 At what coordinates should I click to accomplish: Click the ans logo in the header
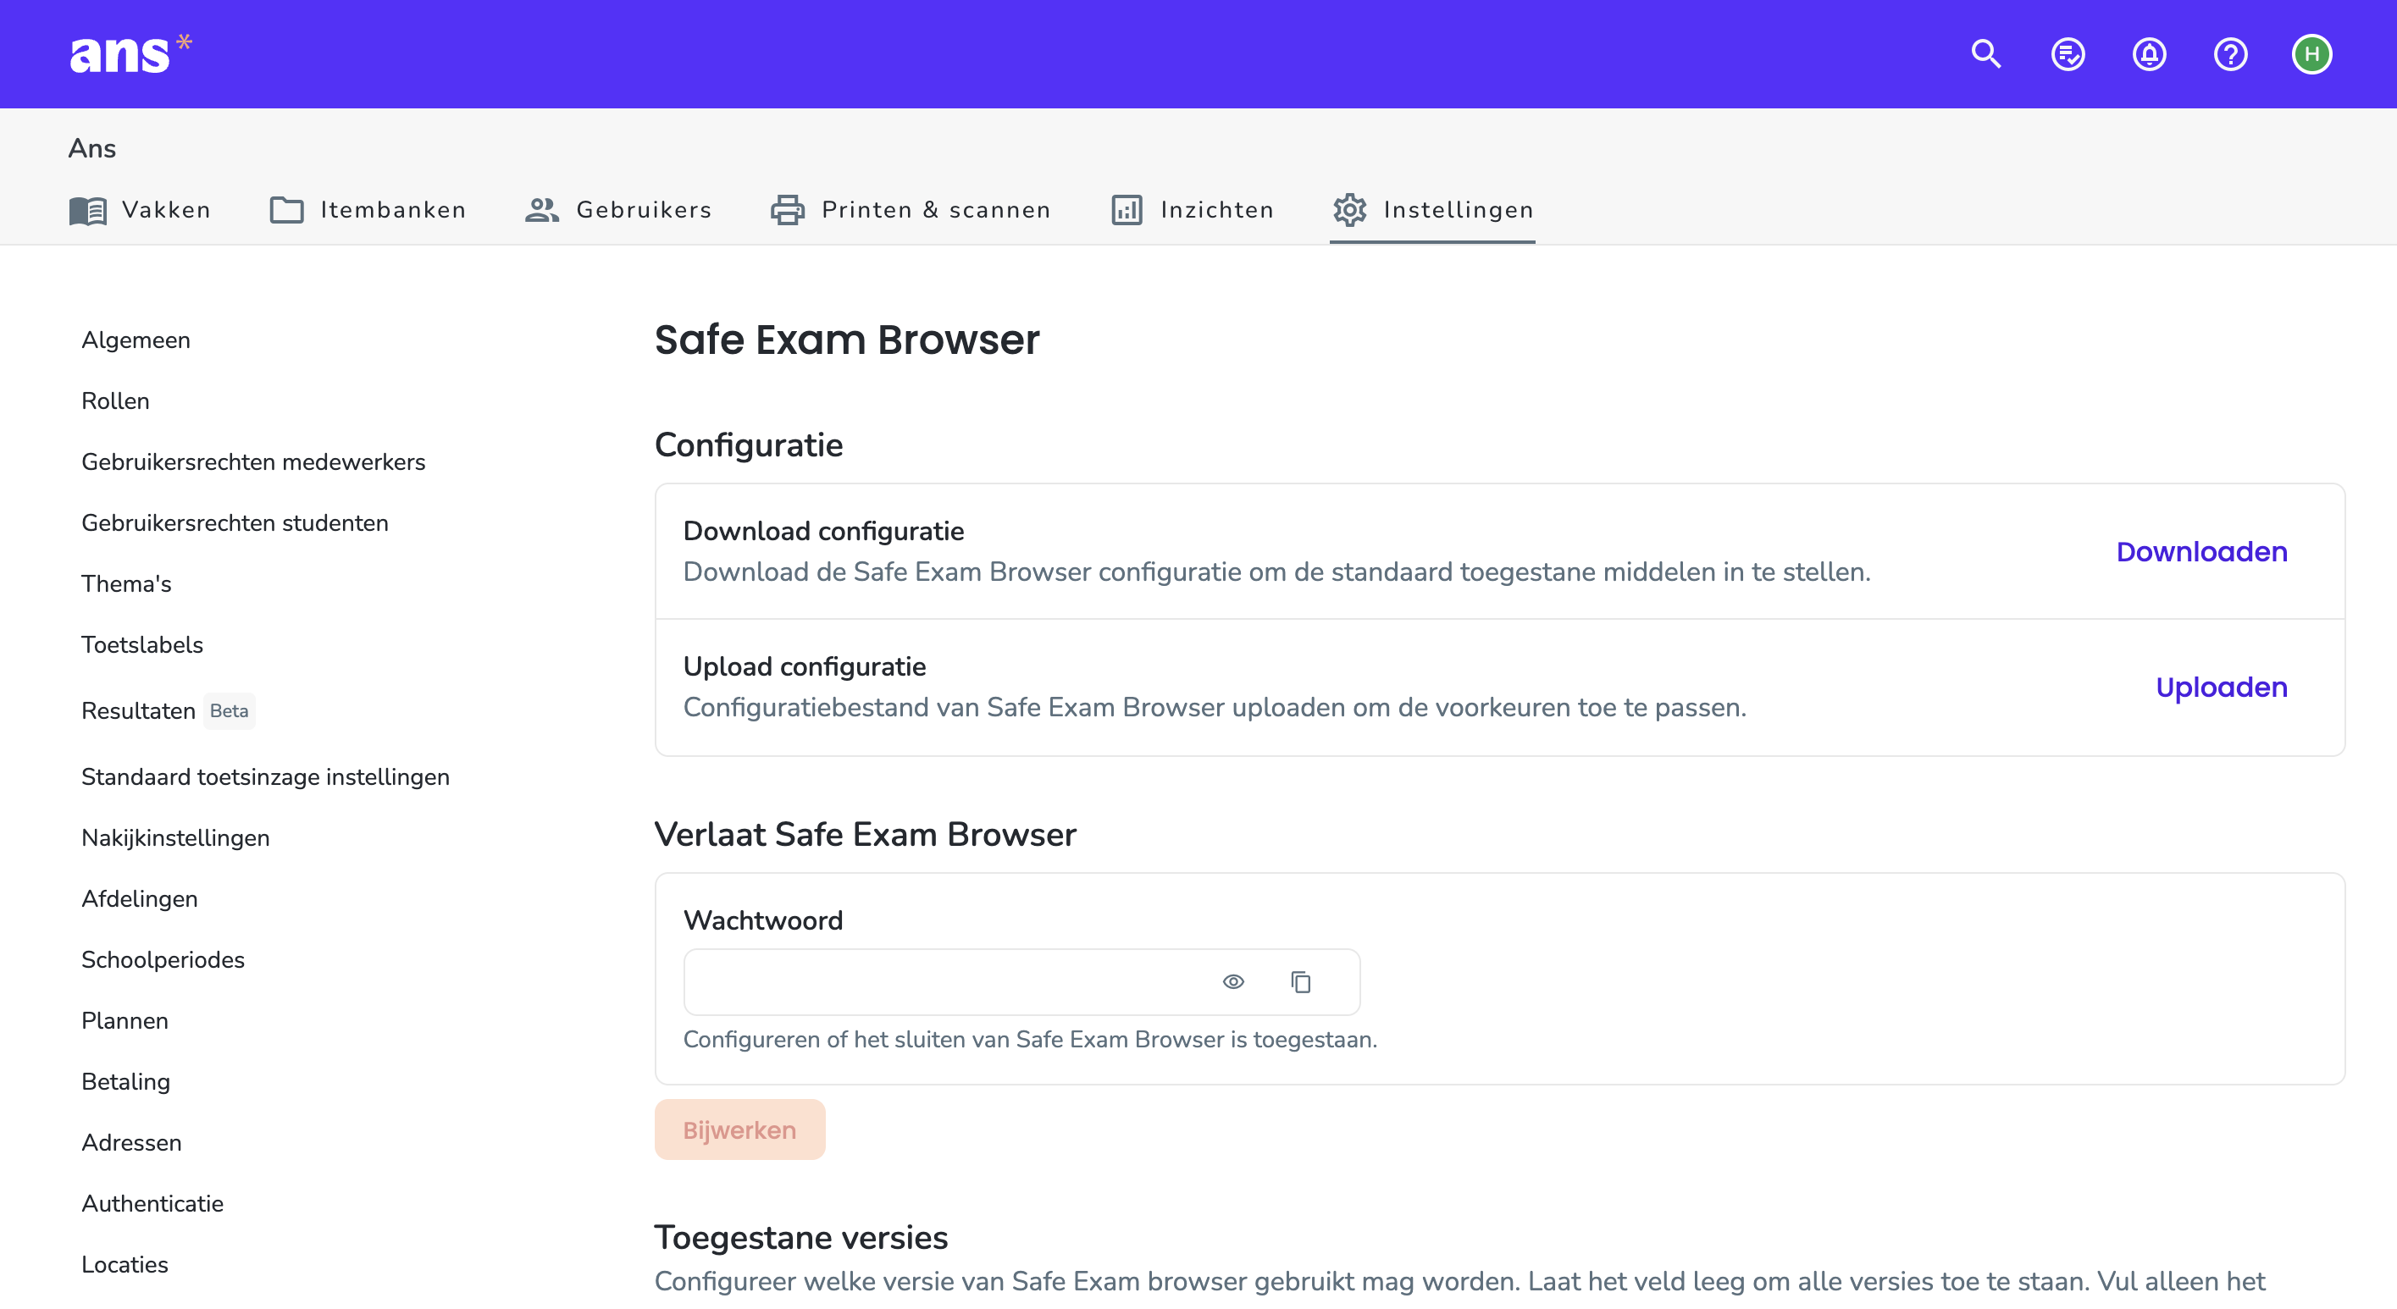130,53
